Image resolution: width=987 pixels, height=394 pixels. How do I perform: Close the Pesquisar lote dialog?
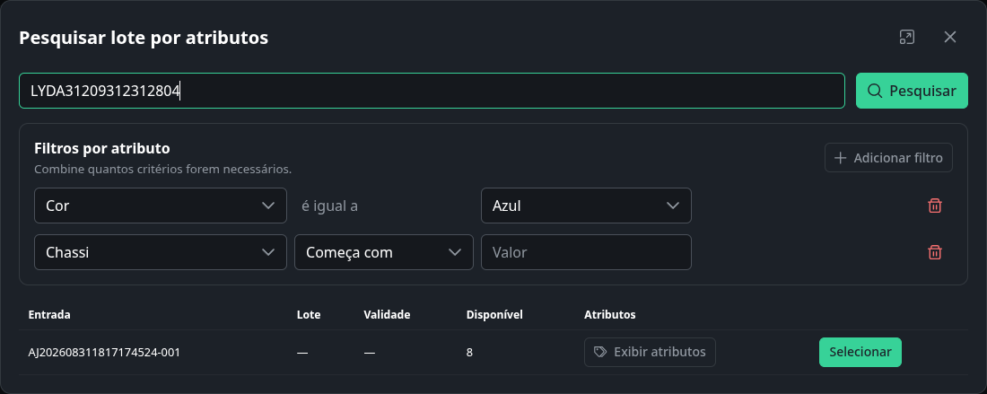tap(950, 37)
